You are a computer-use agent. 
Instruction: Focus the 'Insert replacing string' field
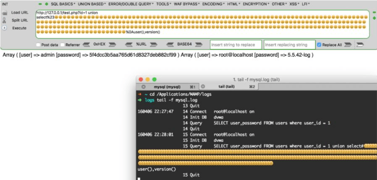click(289, 45)
